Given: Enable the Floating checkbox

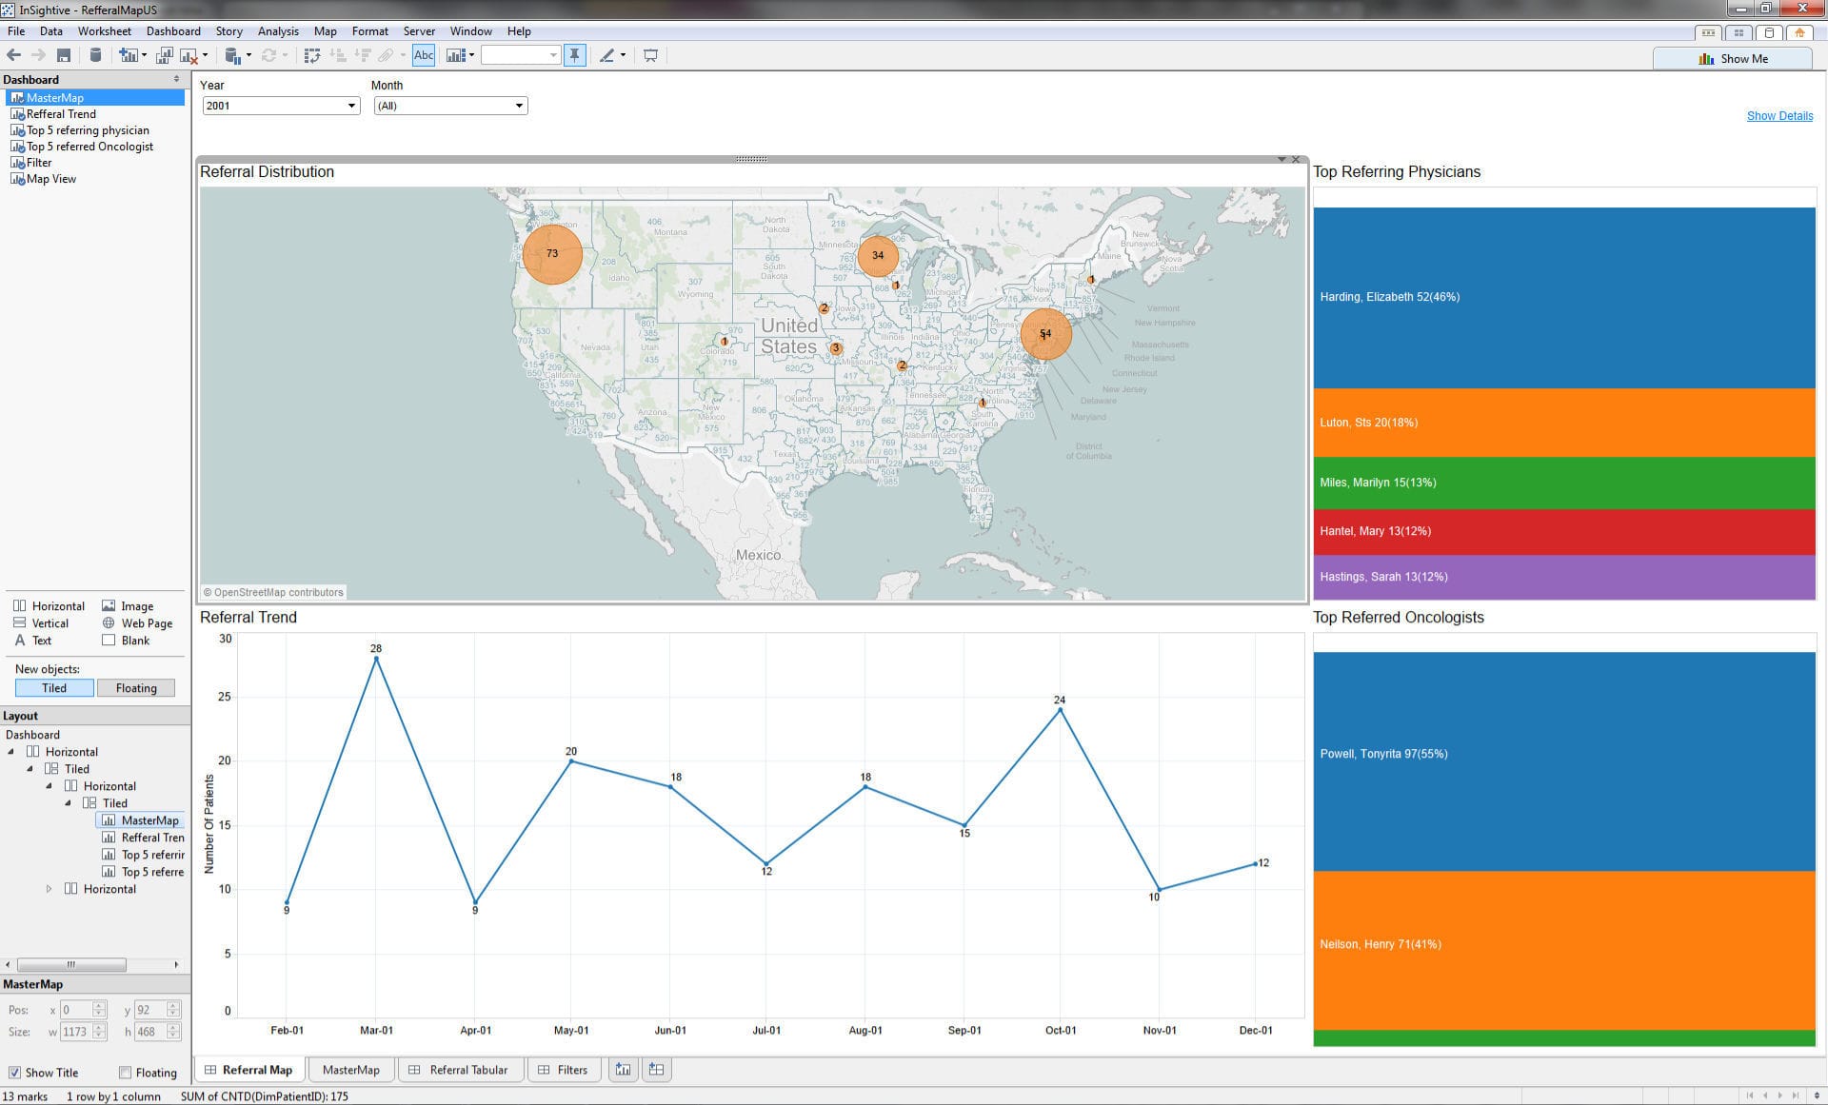Looking at the screenshot, I should point(125,1073).
